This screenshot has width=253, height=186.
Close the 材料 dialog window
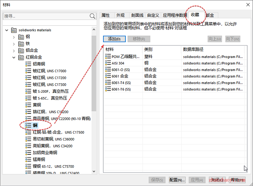248,5
